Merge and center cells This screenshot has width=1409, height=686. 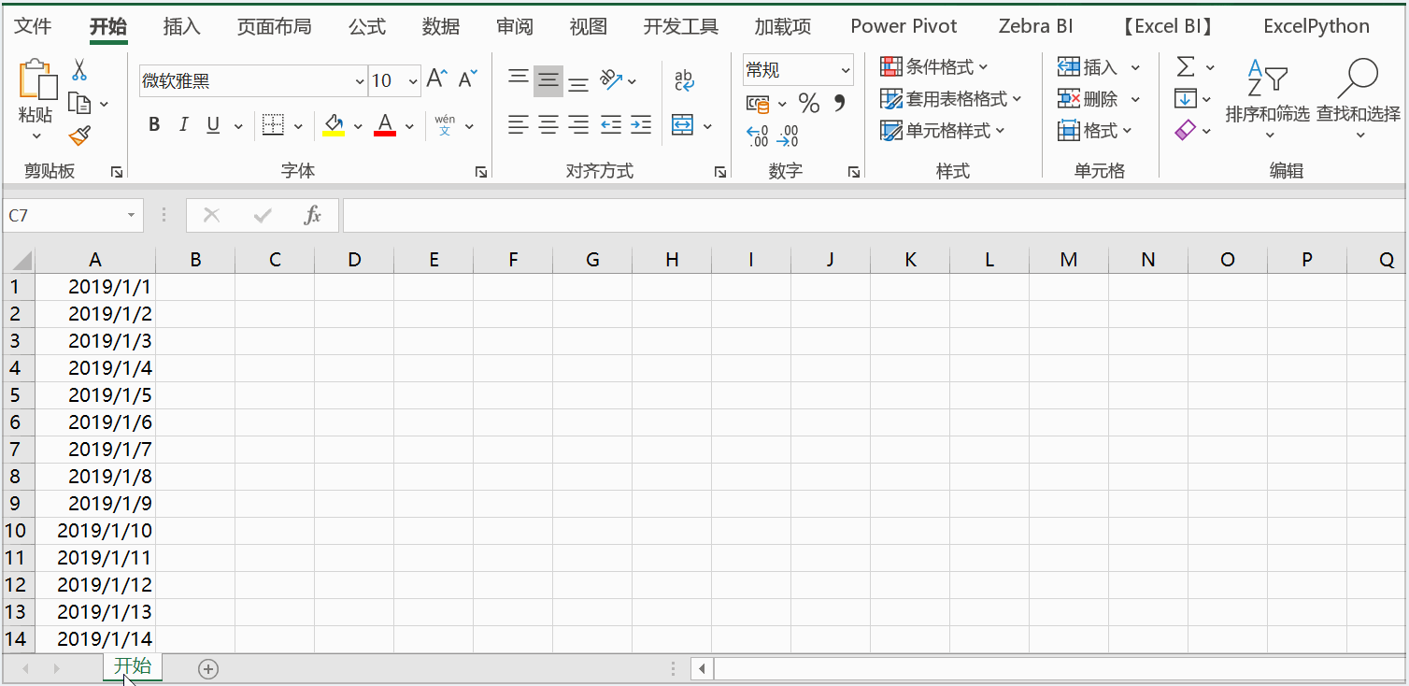tap(683, 125)
